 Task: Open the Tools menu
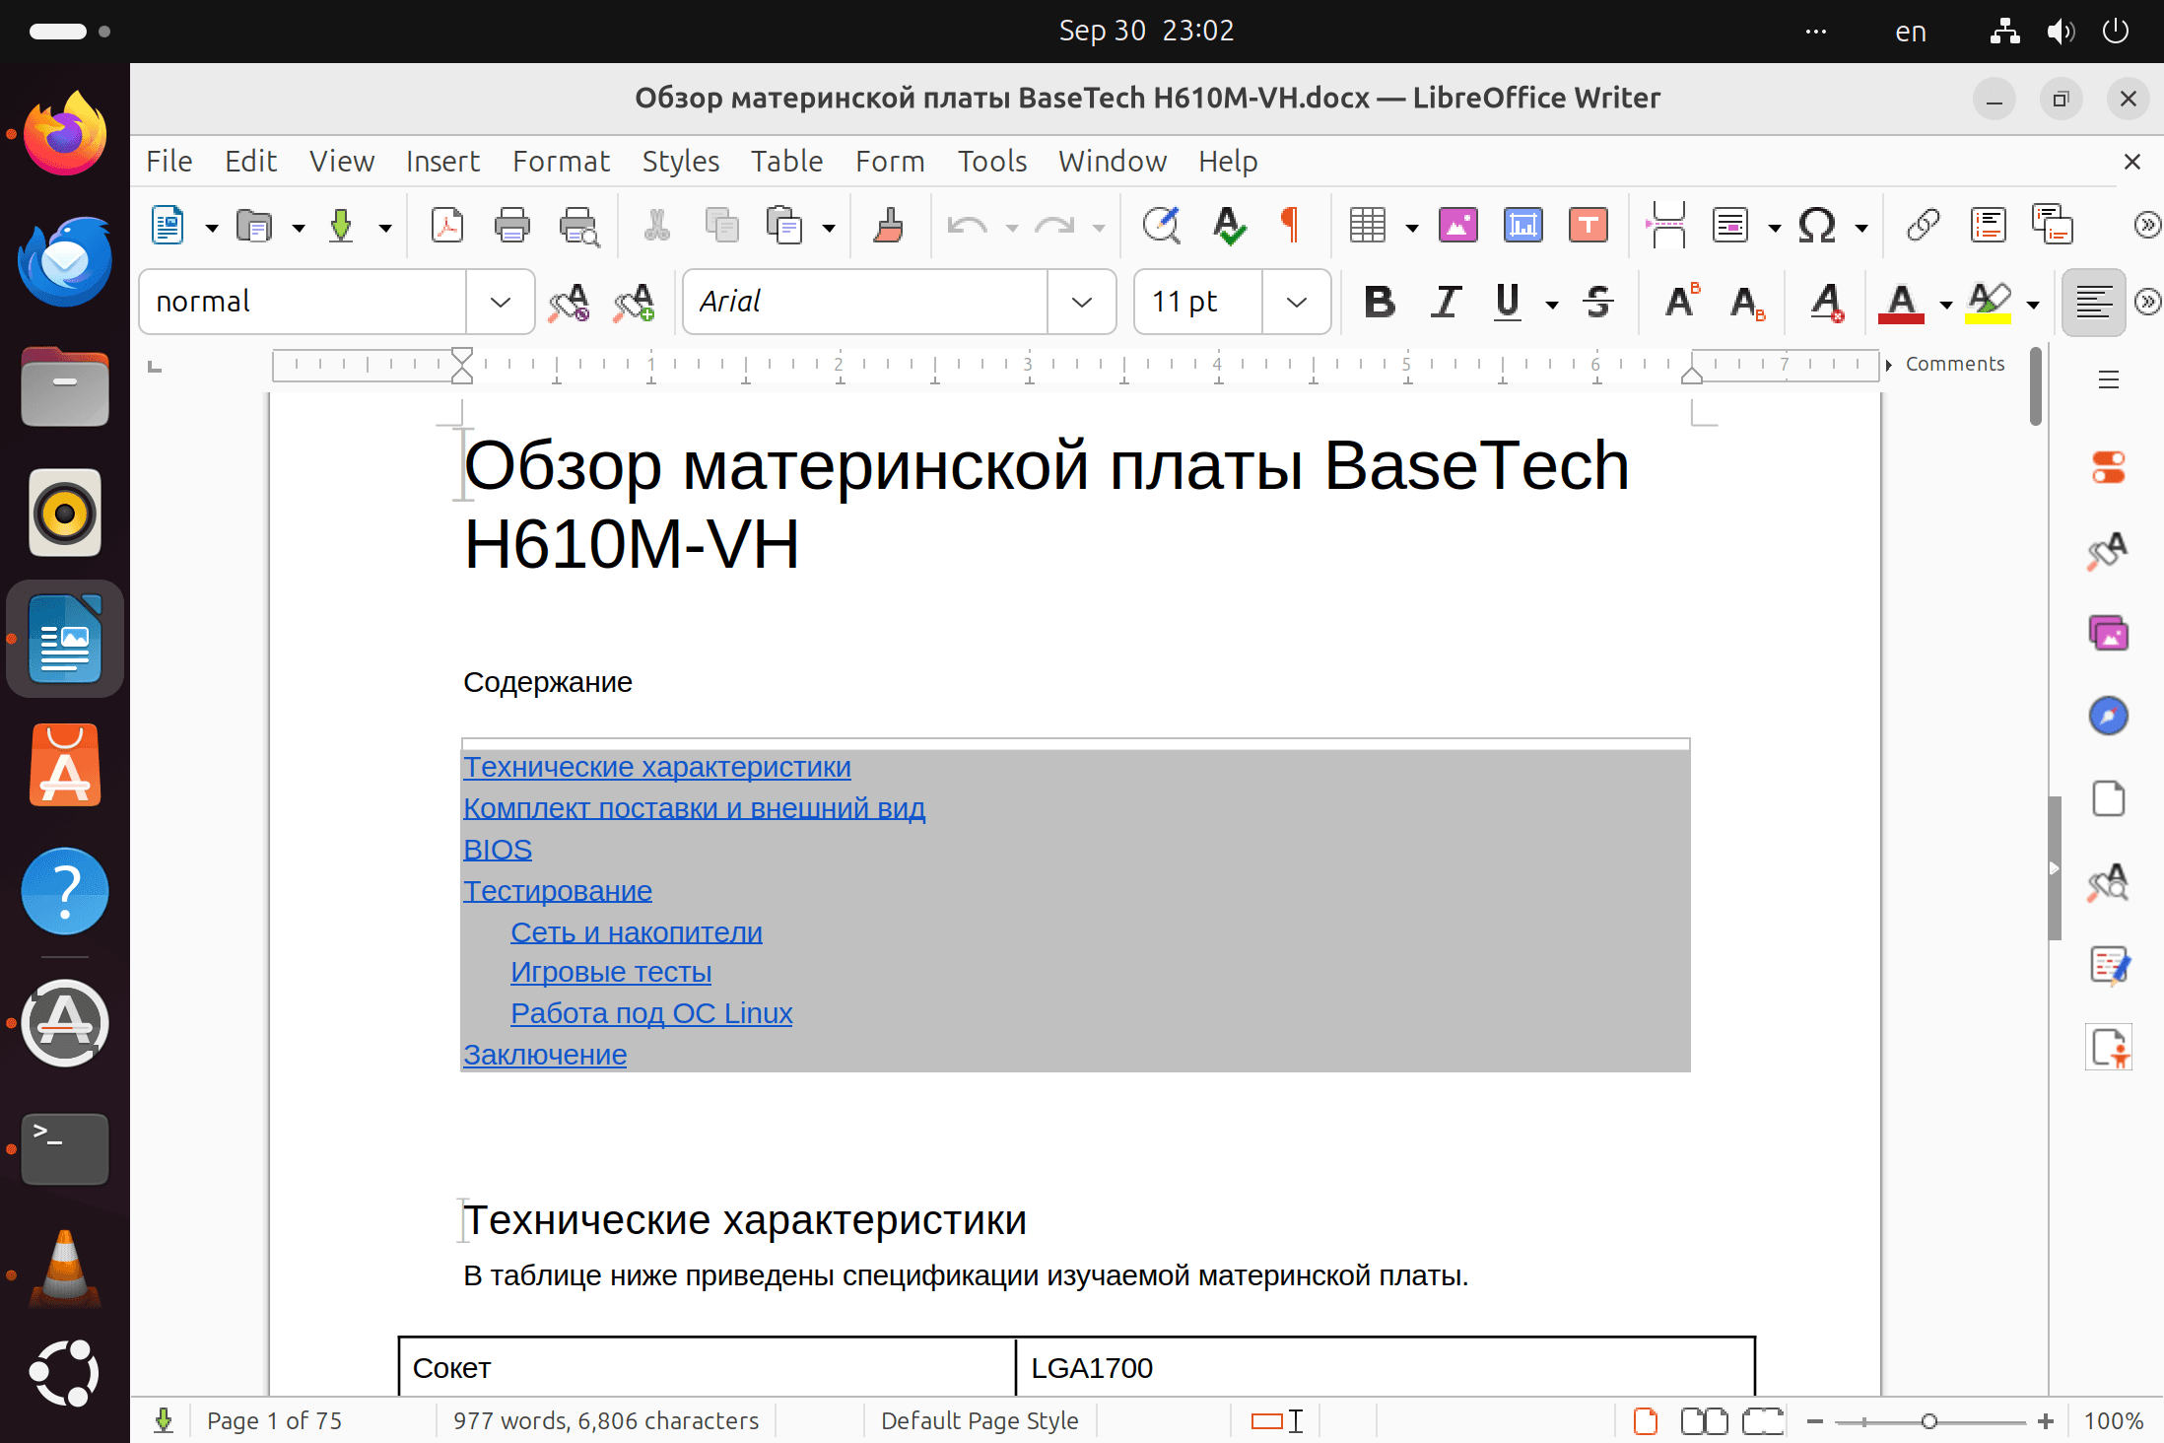coord(991,161)
